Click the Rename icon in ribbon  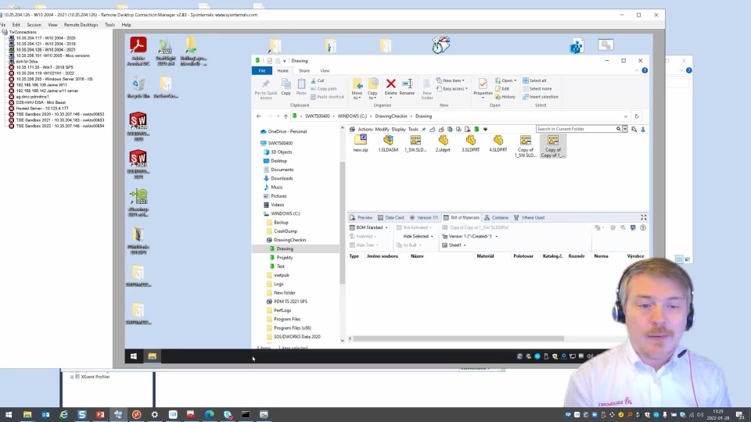(x=407, y=84)
